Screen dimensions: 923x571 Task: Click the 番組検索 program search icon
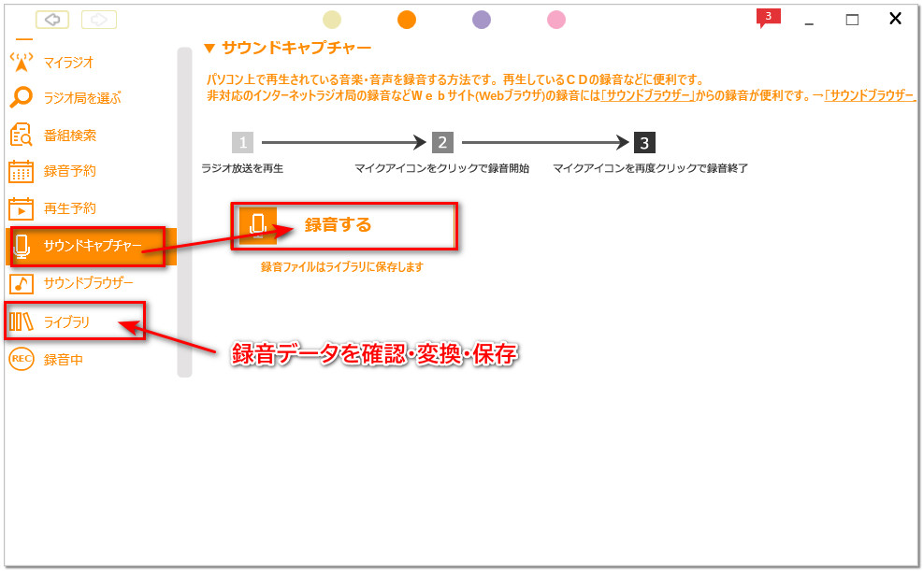click(23, 135)
